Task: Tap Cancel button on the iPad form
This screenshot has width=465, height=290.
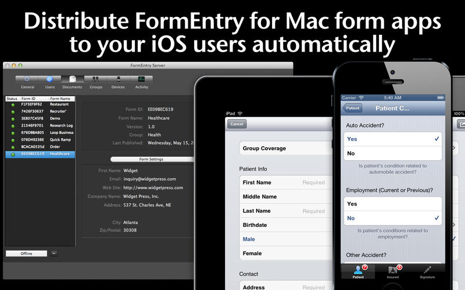Action: click(x=237, y=124)
